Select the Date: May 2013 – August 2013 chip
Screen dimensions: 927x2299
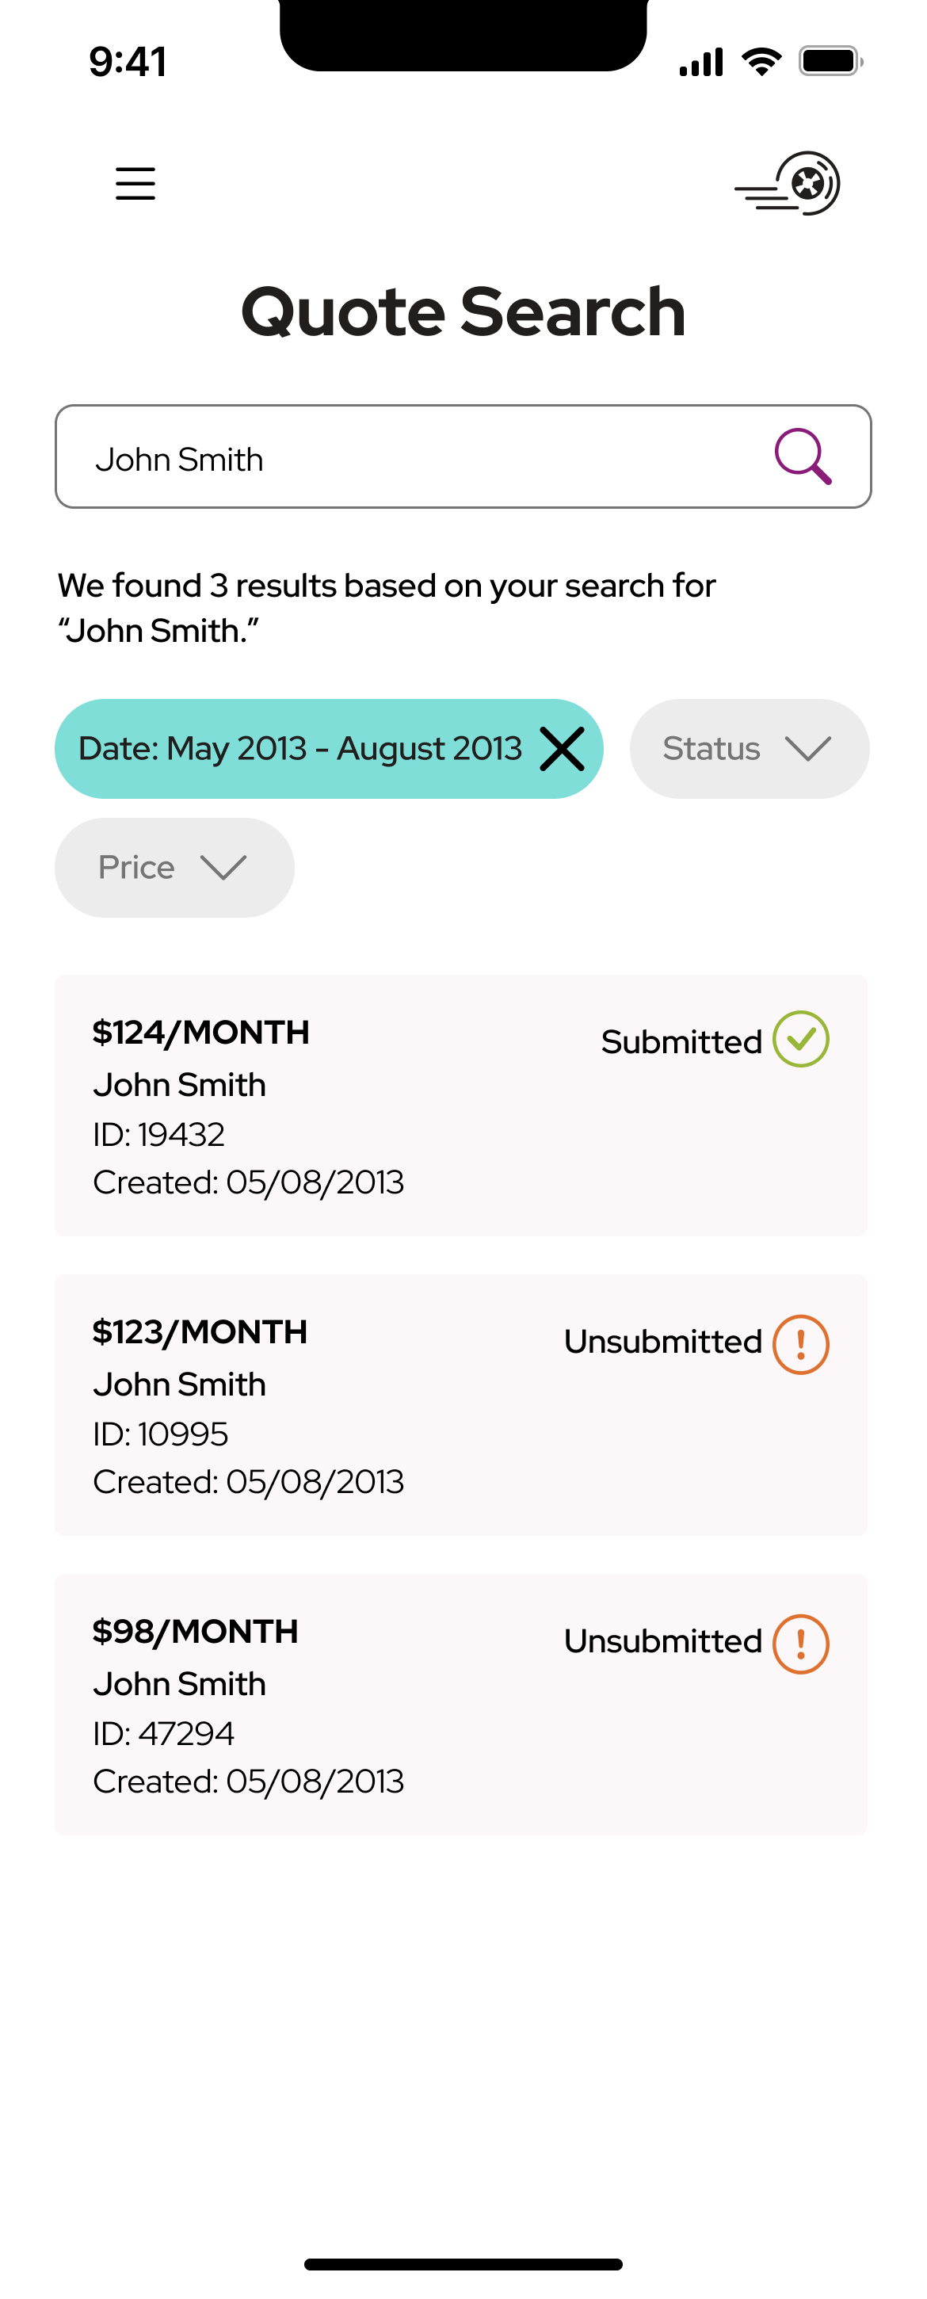tap(330, 749)
